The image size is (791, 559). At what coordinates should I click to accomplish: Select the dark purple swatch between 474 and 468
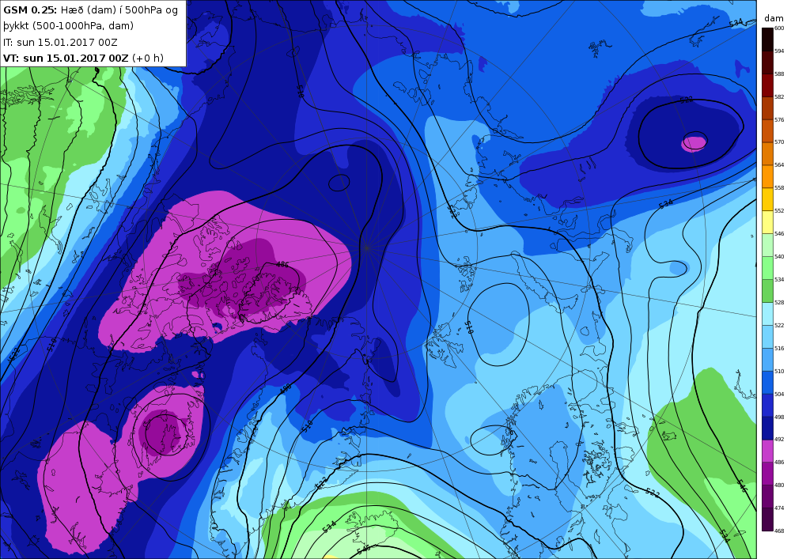767,519
